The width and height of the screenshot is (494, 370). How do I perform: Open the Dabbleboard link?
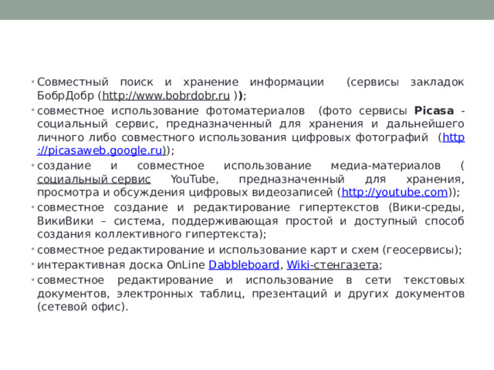point(244,264)
